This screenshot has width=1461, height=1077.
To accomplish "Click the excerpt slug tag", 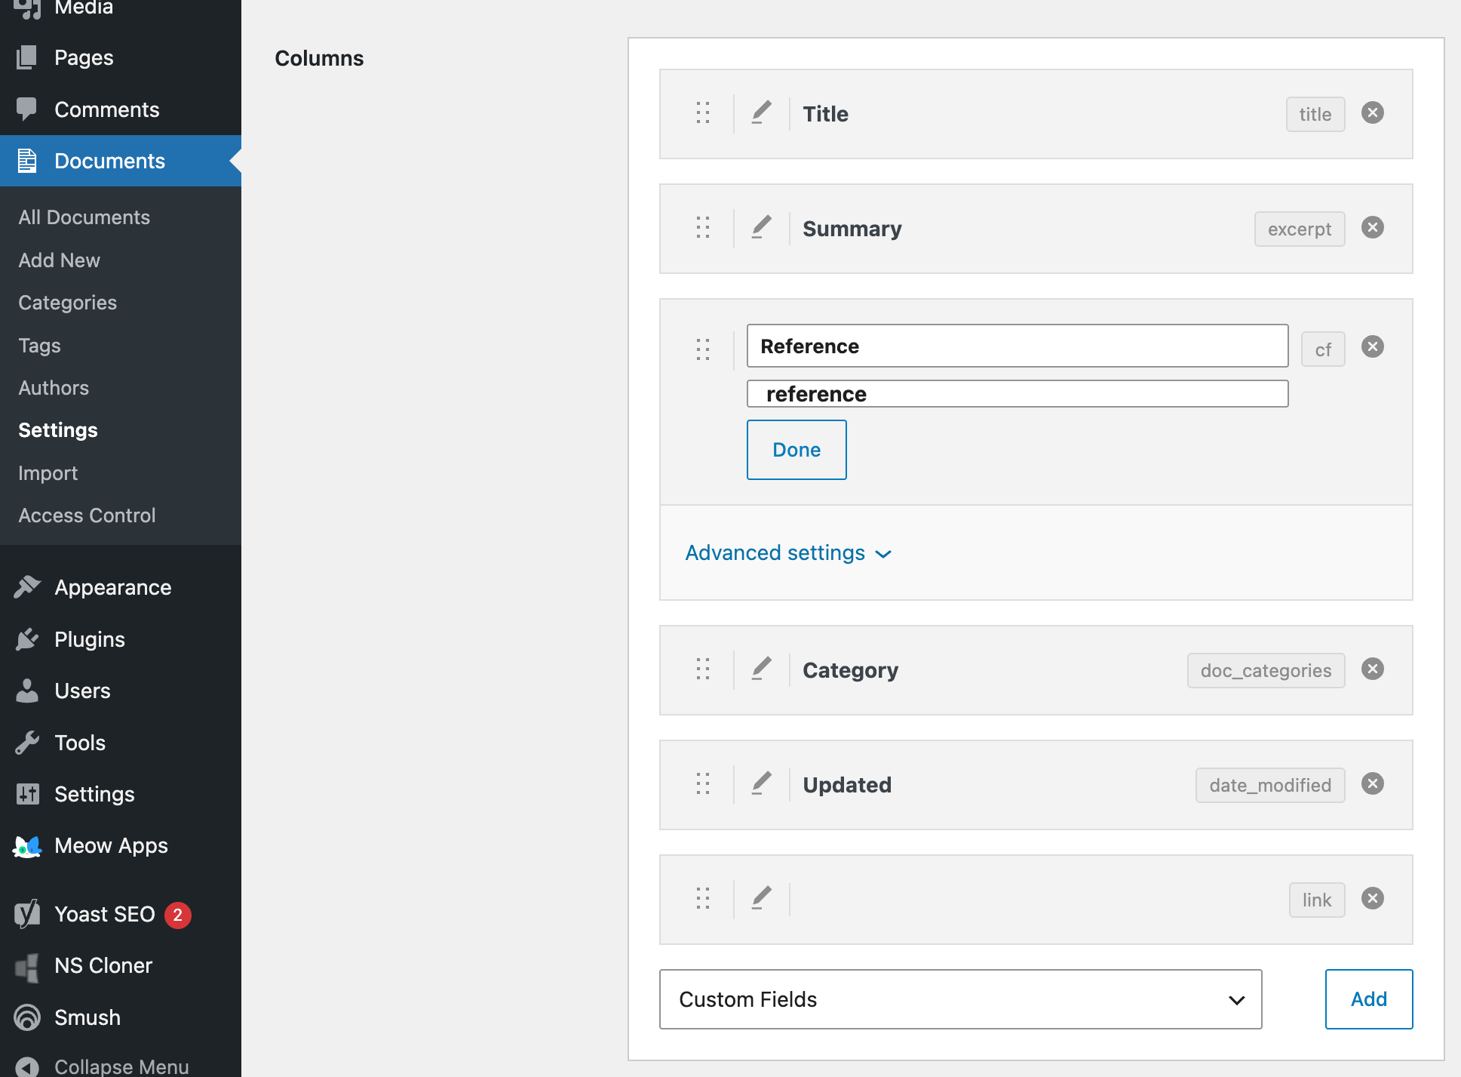I will (x=1299, y=229).
